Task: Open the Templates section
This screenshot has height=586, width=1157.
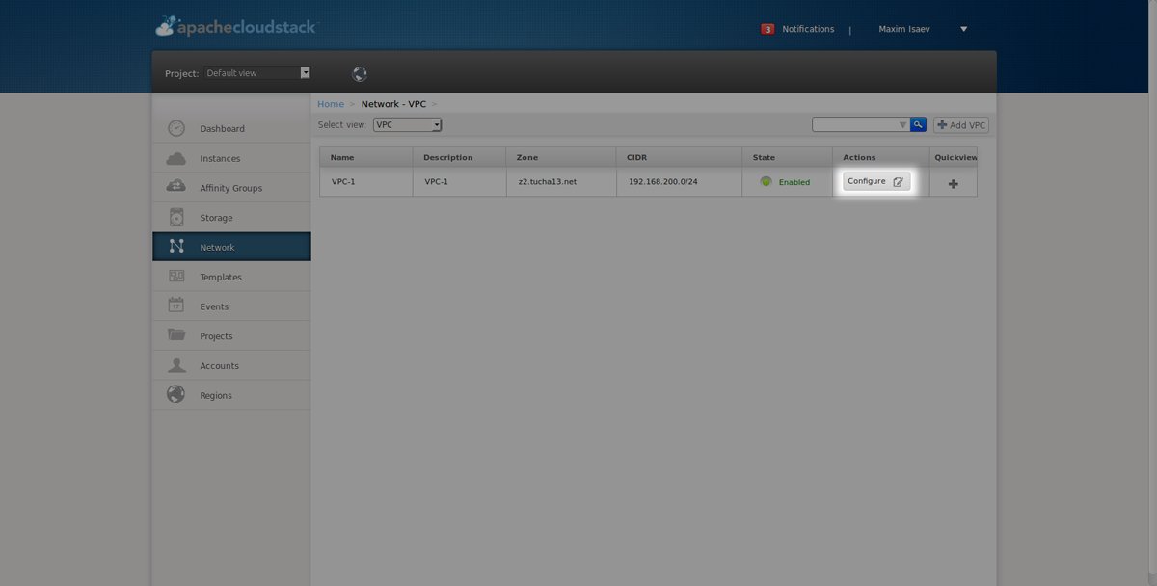Action: pos(231,277)
